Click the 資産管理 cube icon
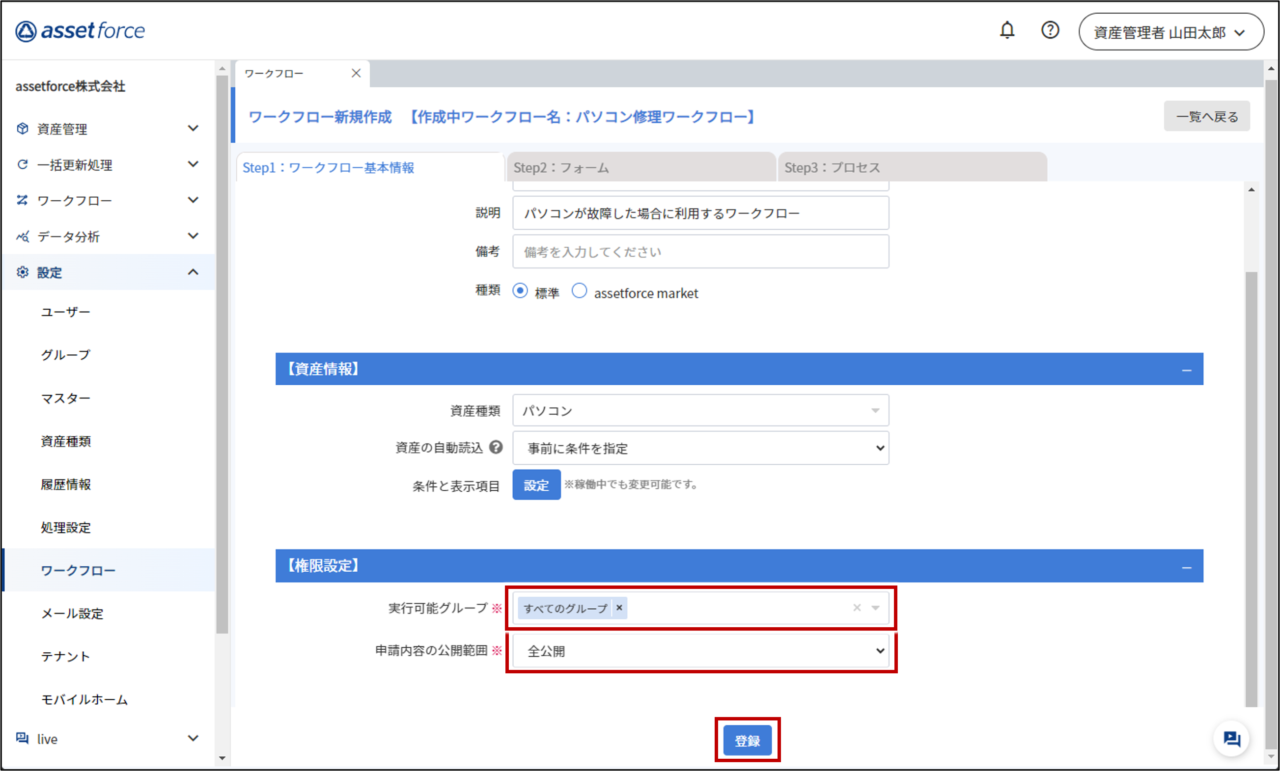The width and height of the screenshot is (1280, 771). 22,128
